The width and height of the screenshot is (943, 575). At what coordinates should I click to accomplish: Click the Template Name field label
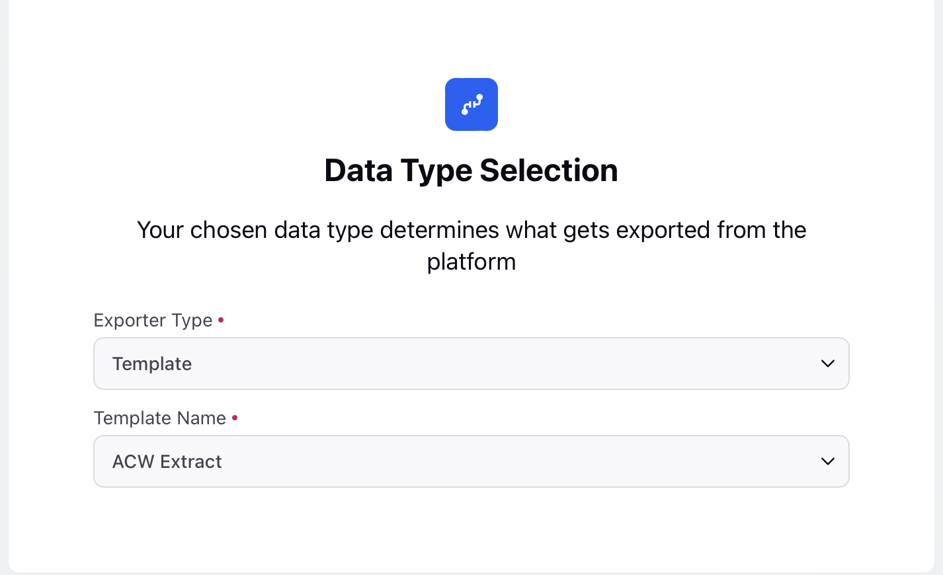160,418
